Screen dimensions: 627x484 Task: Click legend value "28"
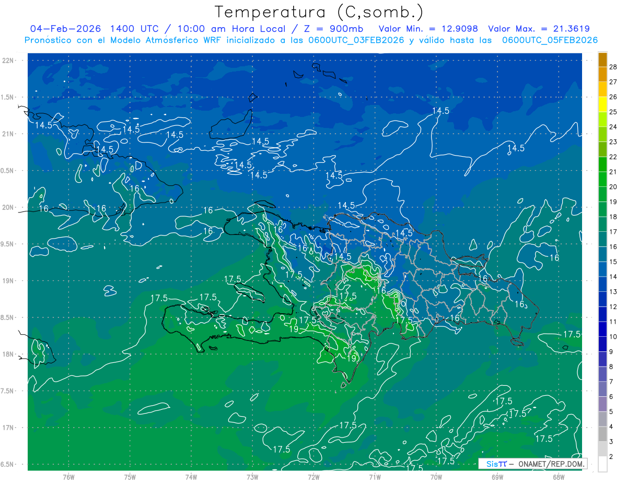coord(613,67)
